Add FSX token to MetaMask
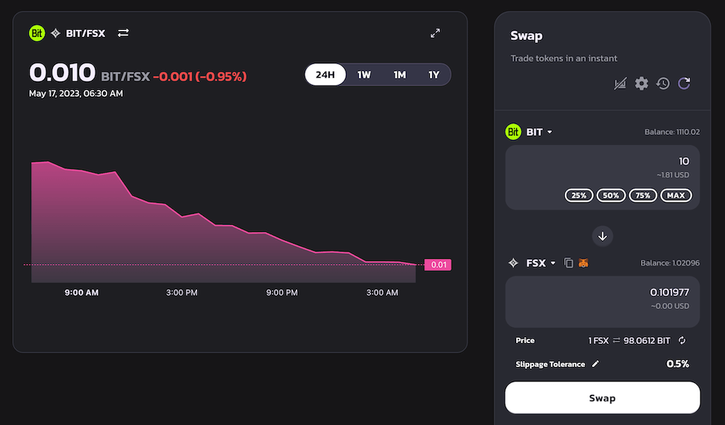 583,263
